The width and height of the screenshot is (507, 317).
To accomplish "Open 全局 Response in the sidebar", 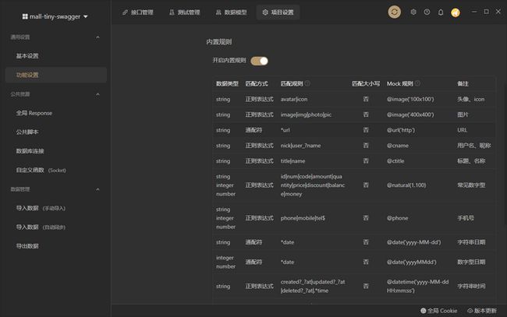I will pos(34,113).
